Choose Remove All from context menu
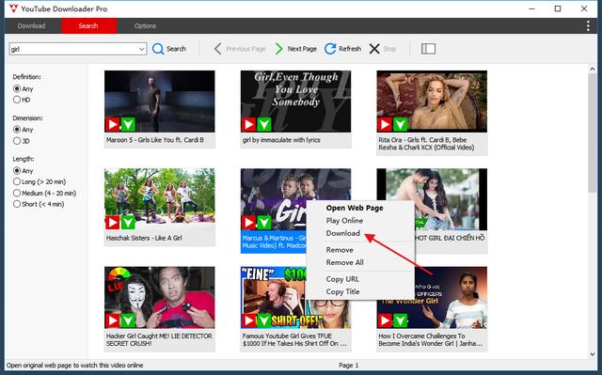The width and height of the screenshot is (602, 375). (x=344, y=262)
